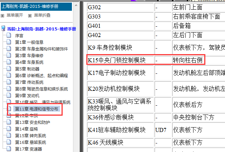Click the K20发动机控制模块 cell
225x152 pixels.
(120, 89)
